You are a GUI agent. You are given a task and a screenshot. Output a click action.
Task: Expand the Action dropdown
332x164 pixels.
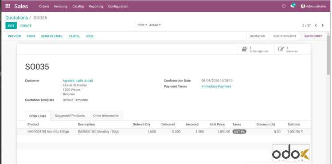click(155, 25)
